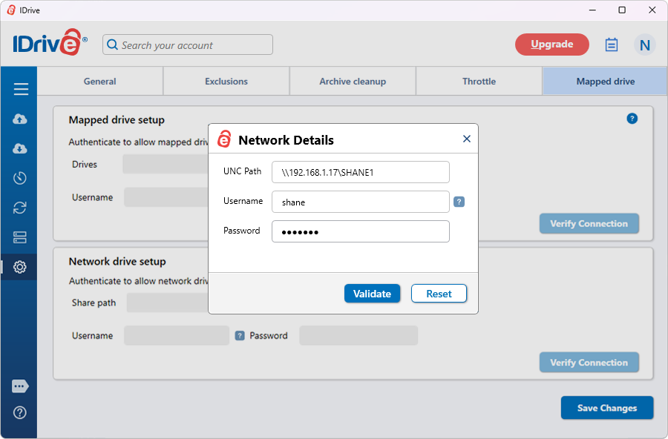Open the help question mark in sidebar
This screenshot has width=668, height=439.
click(x=21, y=412)
